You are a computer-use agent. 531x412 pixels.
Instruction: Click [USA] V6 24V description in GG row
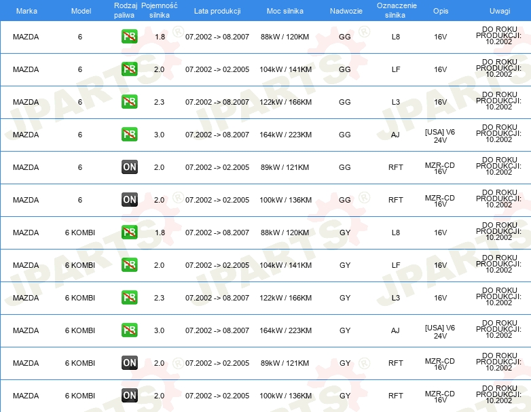(440, 136)
